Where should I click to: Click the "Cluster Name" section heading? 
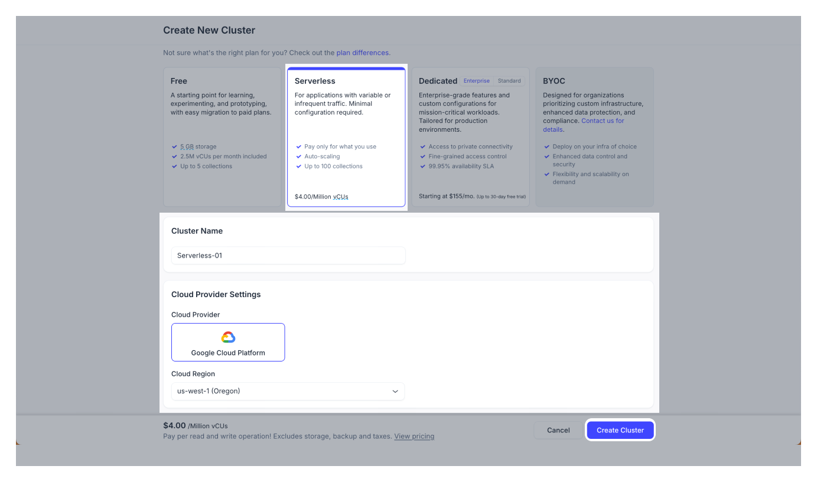[197, 231]
